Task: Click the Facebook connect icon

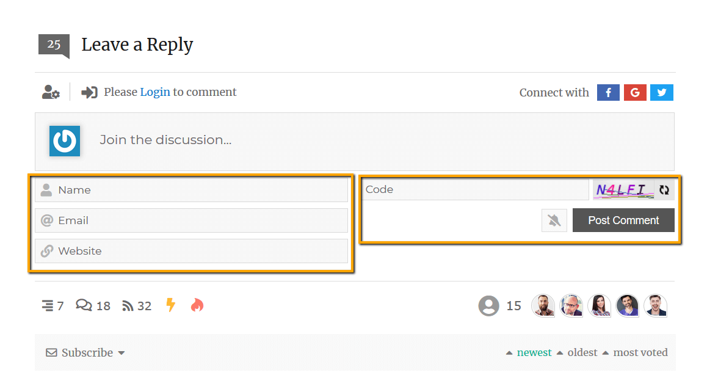Action: (608, 93)
